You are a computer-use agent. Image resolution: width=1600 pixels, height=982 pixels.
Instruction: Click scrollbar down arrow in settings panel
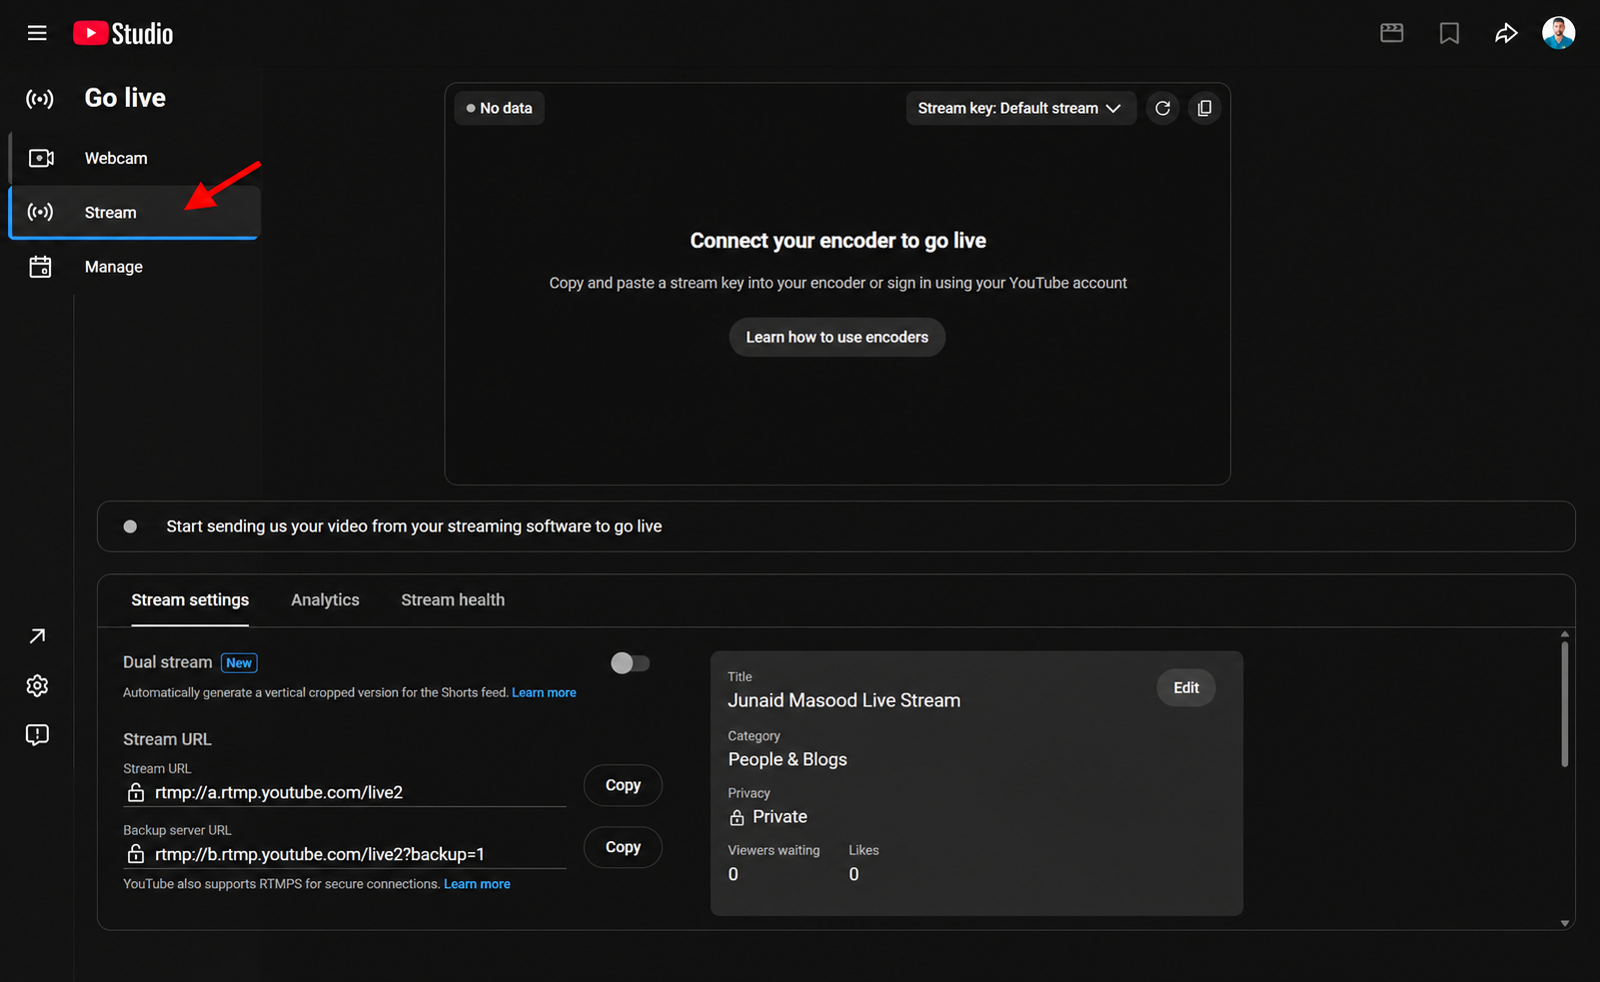[x=1564, y=923]
